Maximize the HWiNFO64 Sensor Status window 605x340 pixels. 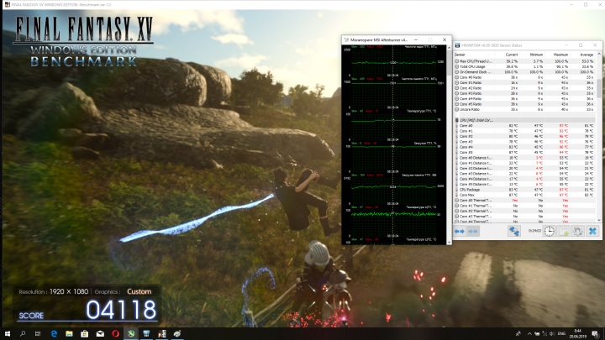[581, 45]
